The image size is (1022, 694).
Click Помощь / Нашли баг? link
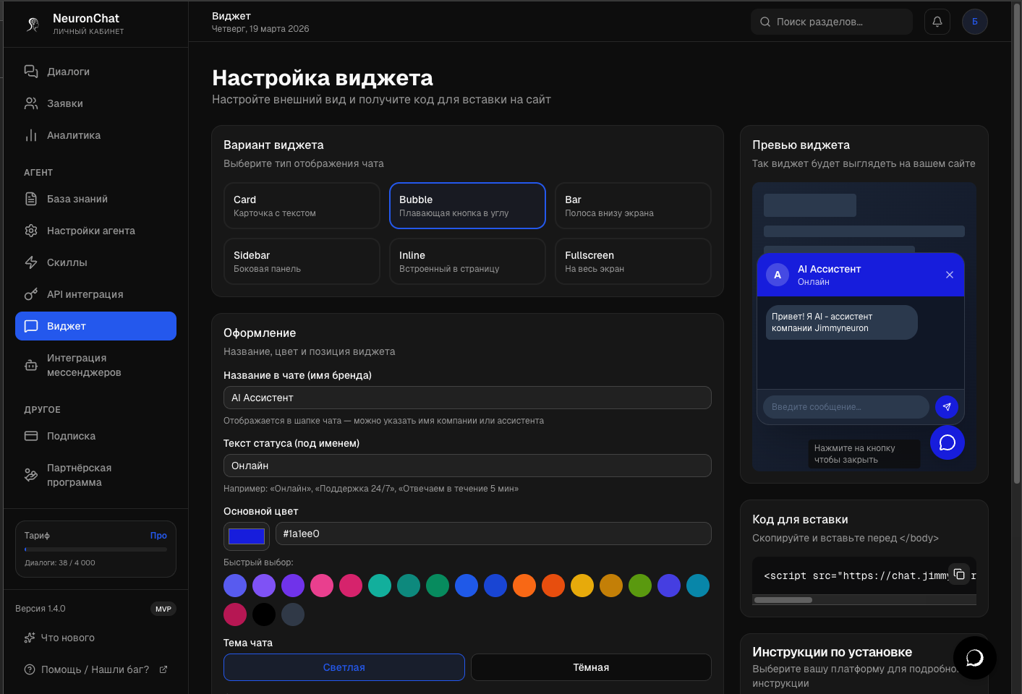tap(95, 669)
